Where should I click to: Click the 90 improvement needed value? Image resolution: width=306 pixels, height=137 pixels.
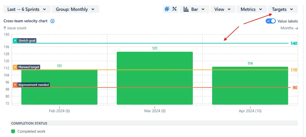[295, 88]
